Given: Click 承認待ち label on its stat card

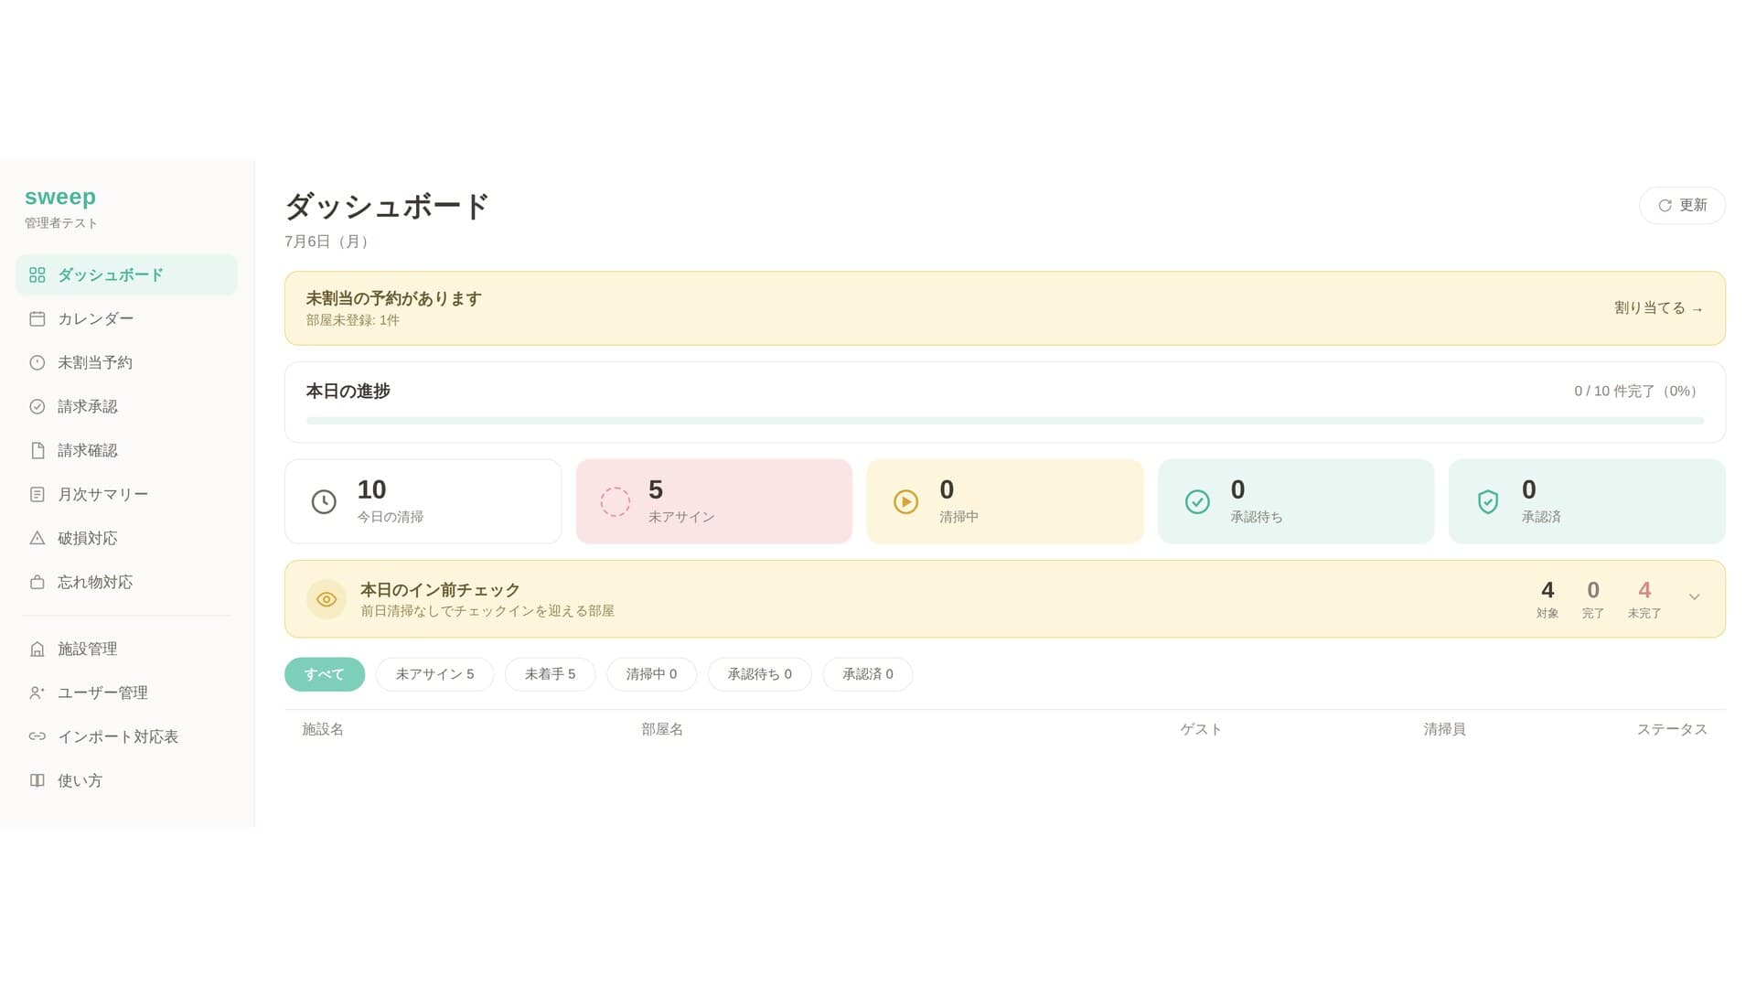Looking at the screenshot, I should 1256,517.
